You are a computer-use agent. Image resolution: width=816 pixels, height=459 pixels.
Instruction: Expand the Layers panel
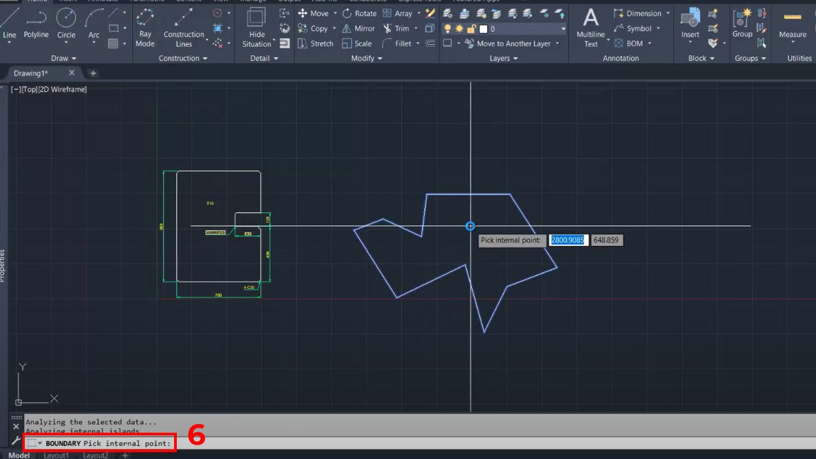(503, 58)
